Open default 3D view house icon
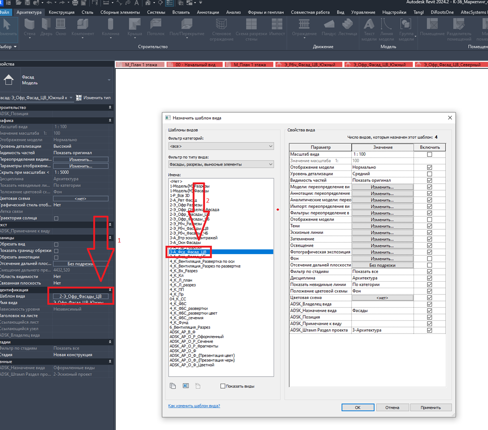Screen dimensions: 488x430 pos(148,3)
